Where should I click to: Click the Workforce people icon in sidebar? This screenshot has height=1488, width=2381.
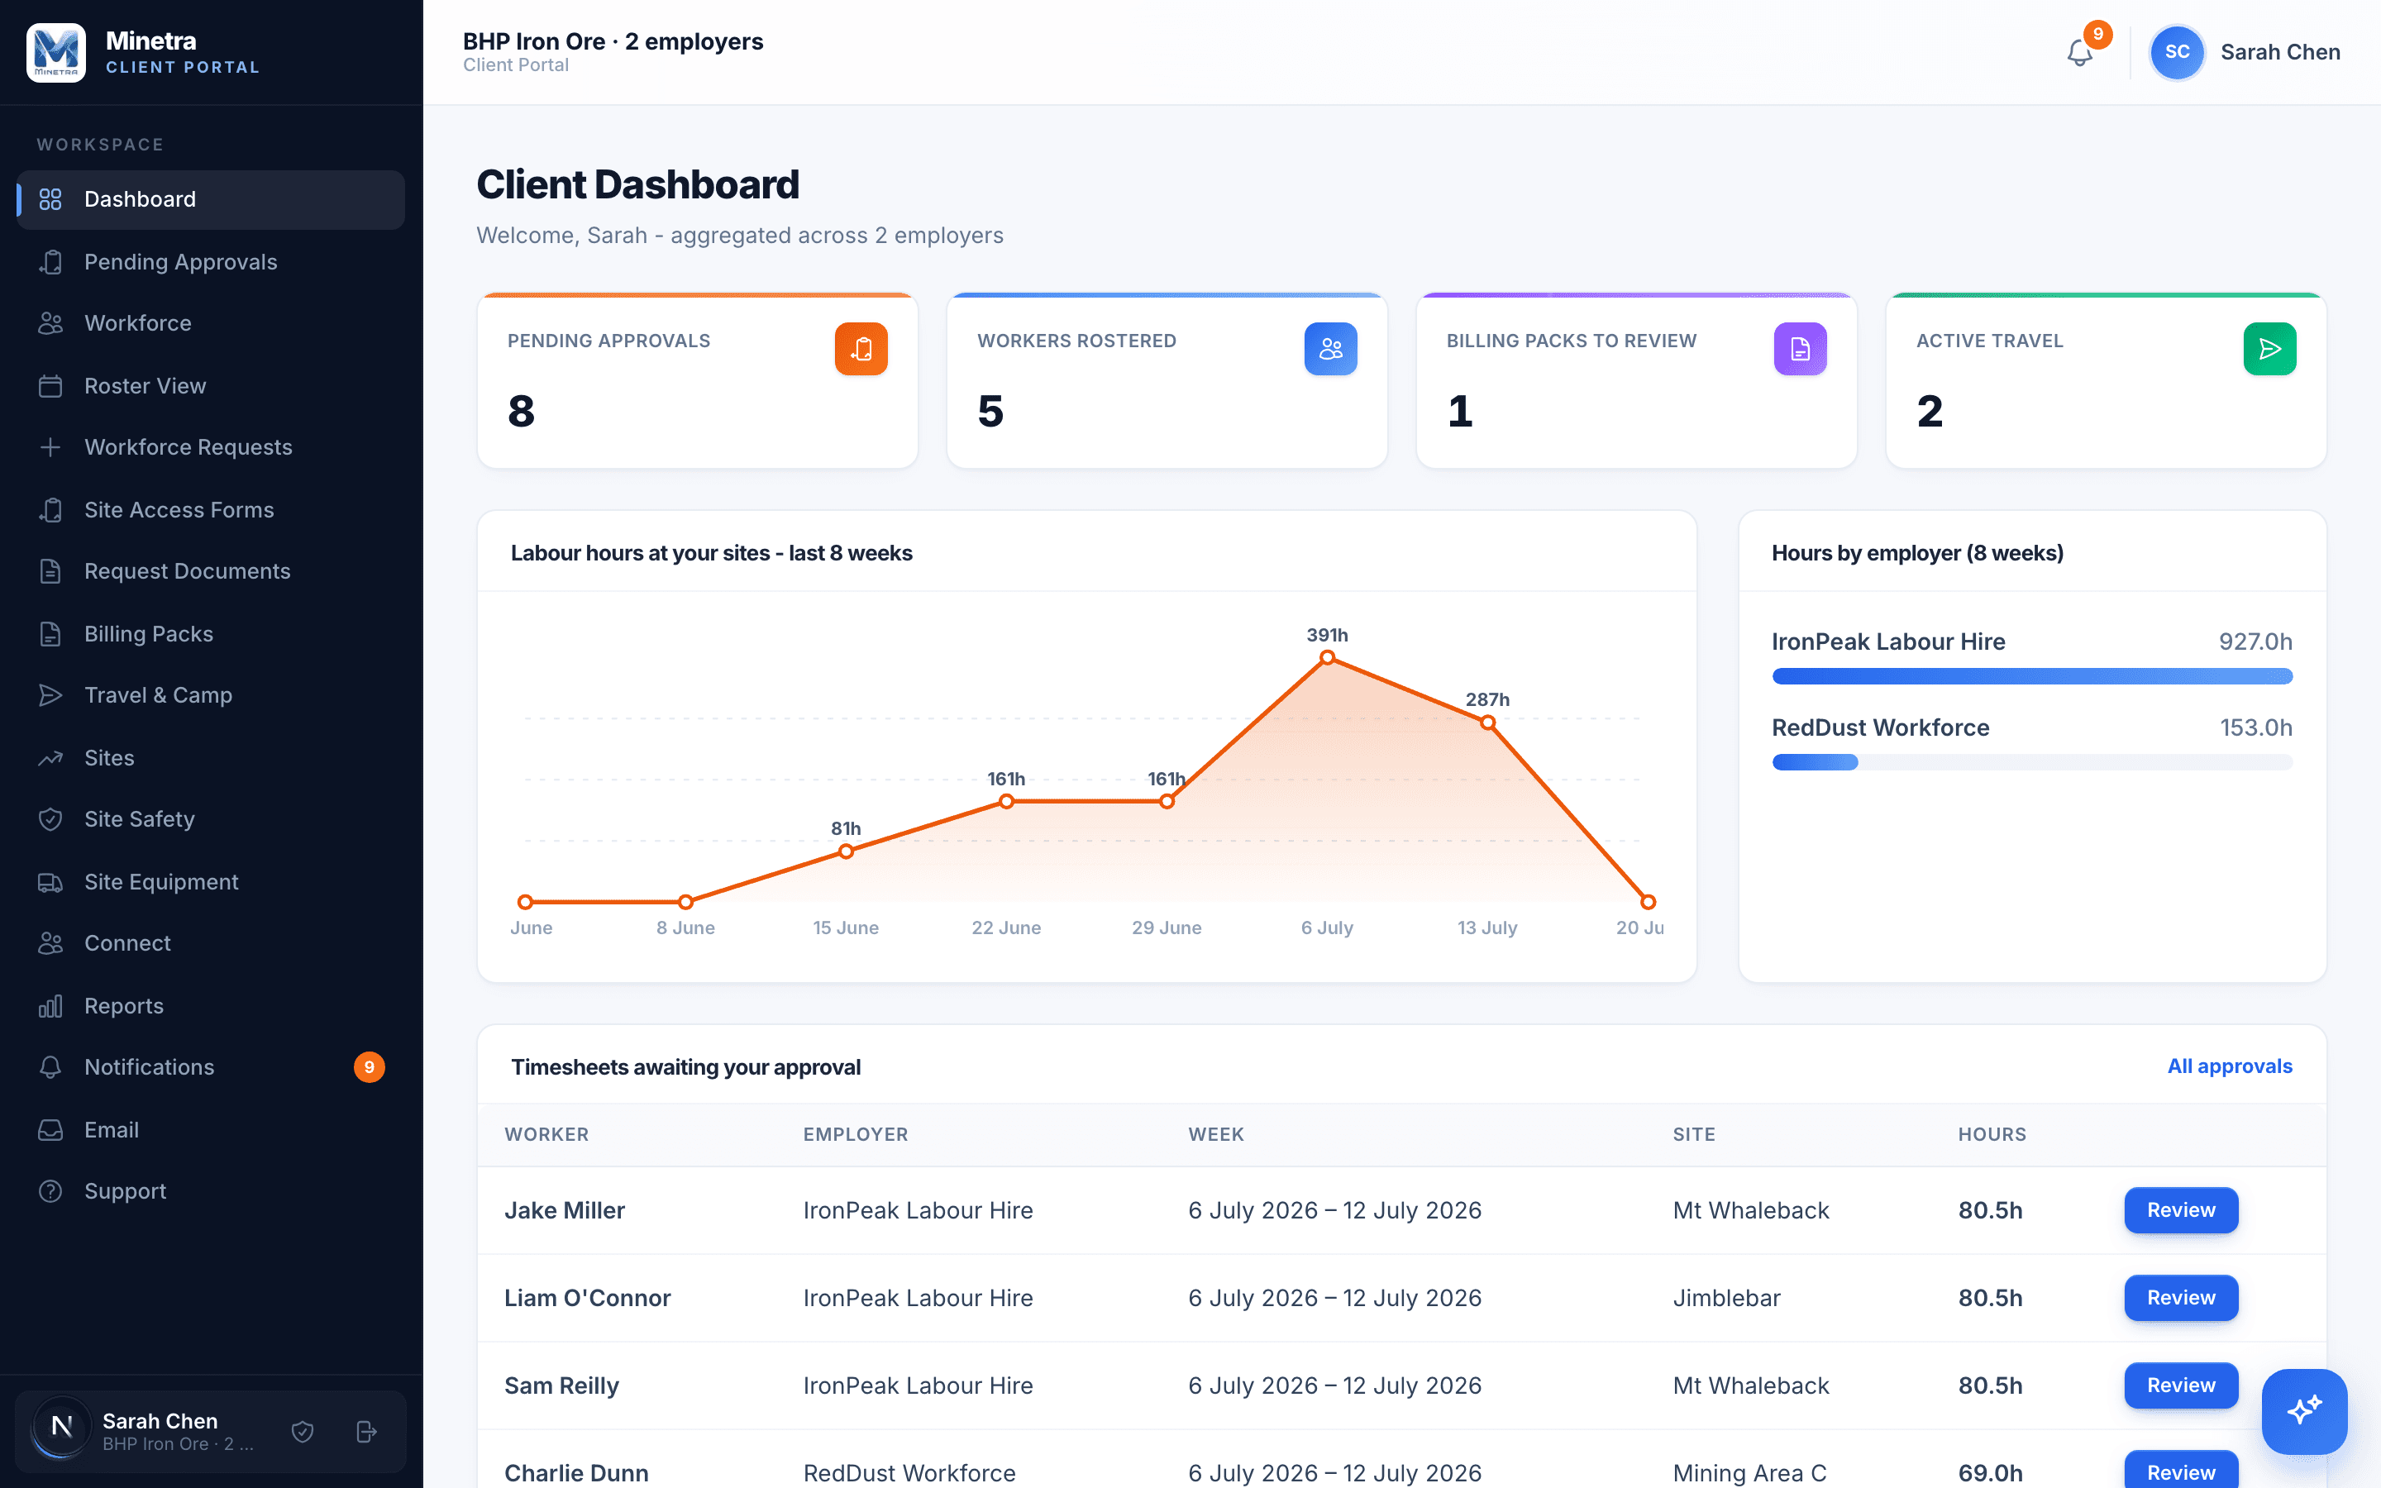coord(50,322)
